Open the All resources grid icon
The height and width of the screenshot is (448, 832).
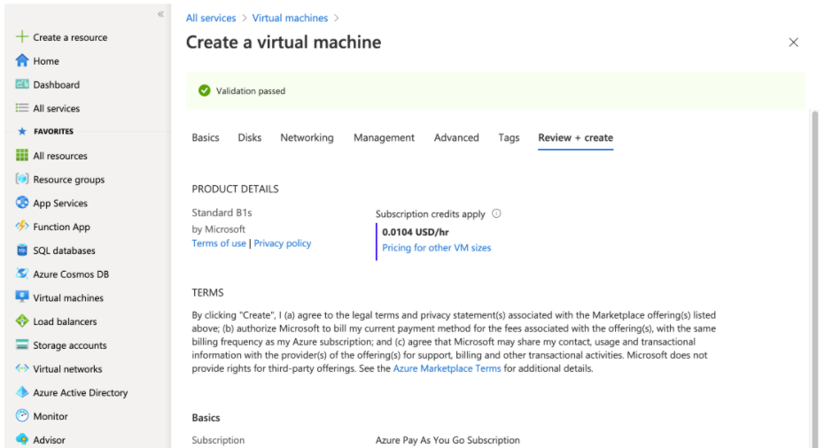(x=22, y=156)
